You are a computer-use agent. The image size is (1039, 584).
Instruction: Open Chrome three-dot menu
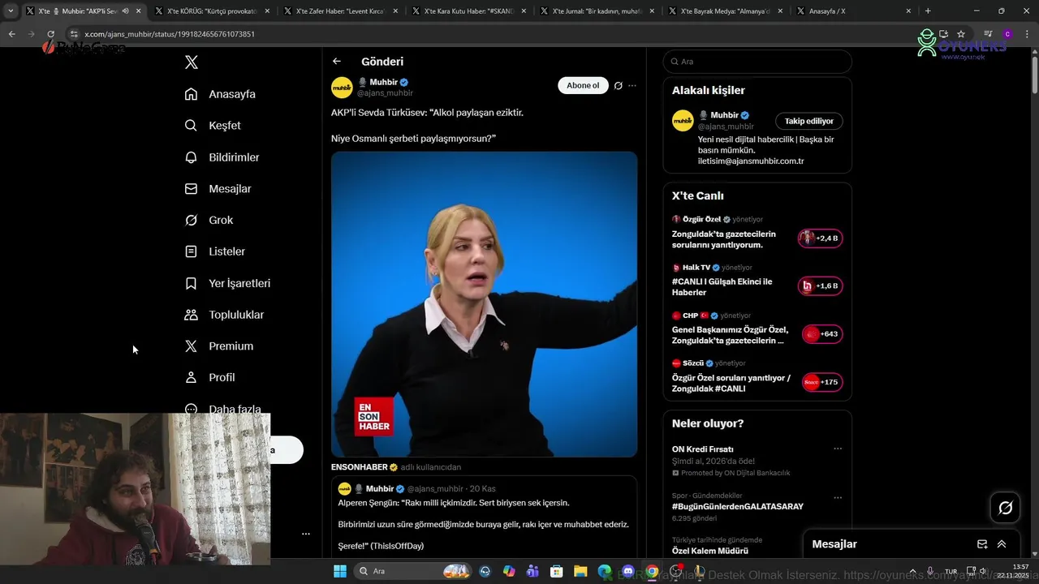(x=1027, y=34)
